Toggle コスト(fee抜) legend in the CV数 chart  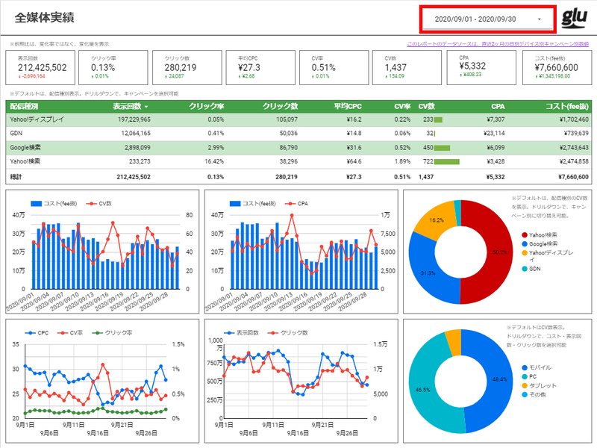pyautogui.click(x=54, y=204)
